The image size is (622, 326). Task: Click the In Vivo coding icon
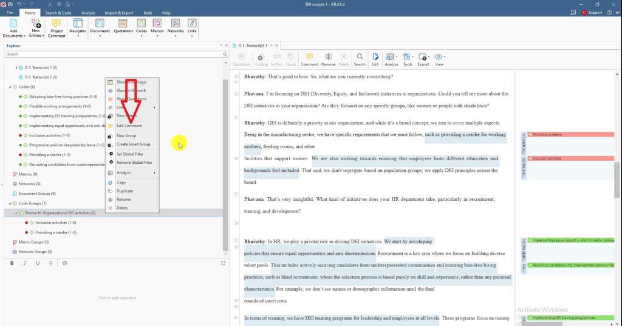click(276, 59)
